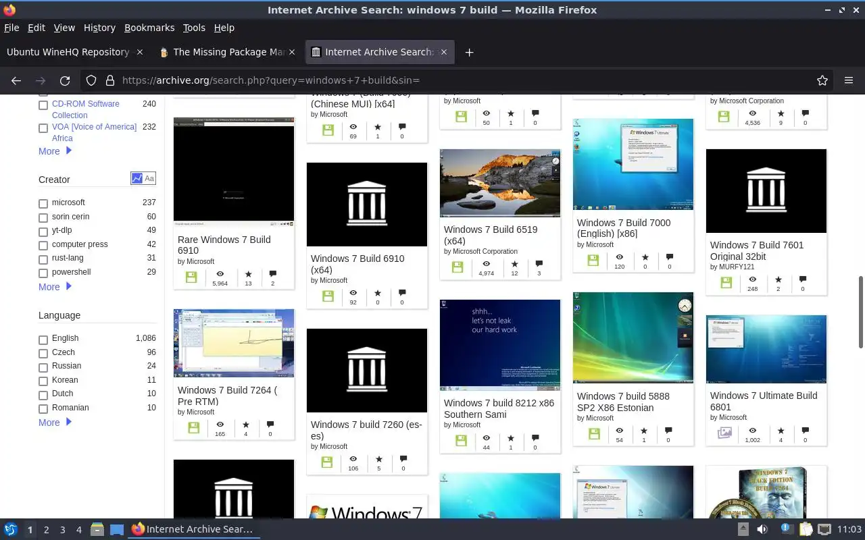This screenshot has height=540, width=865.
Task: Check the computer press creator checkbox
Action: tap(43, 245)
